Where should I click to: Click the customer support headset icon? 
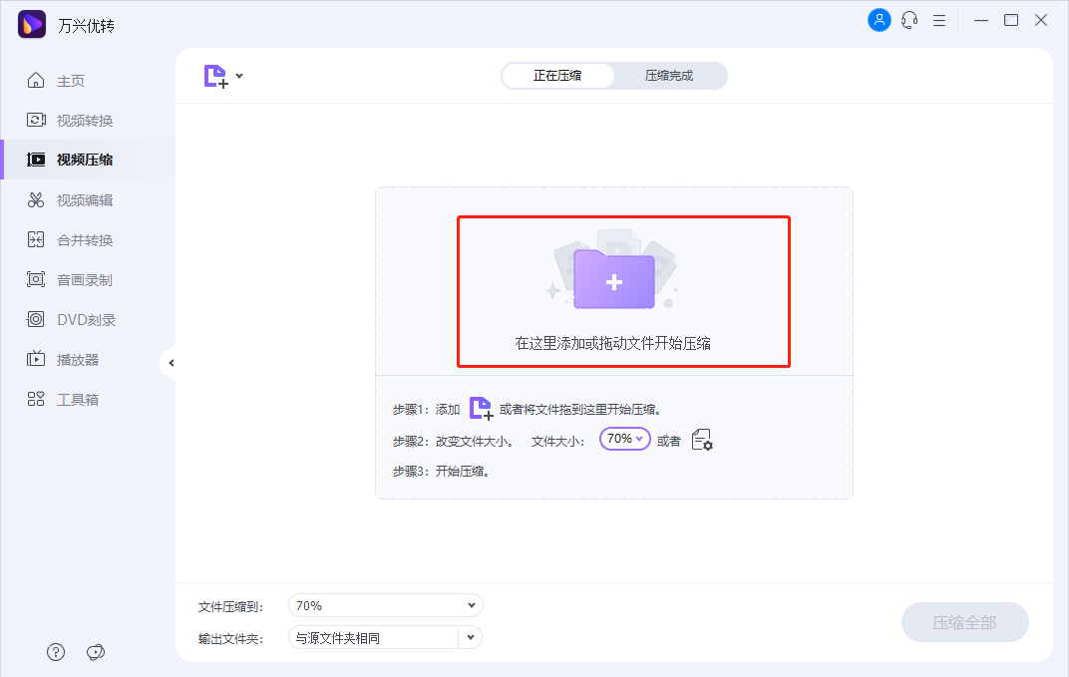tap(908, 19)
